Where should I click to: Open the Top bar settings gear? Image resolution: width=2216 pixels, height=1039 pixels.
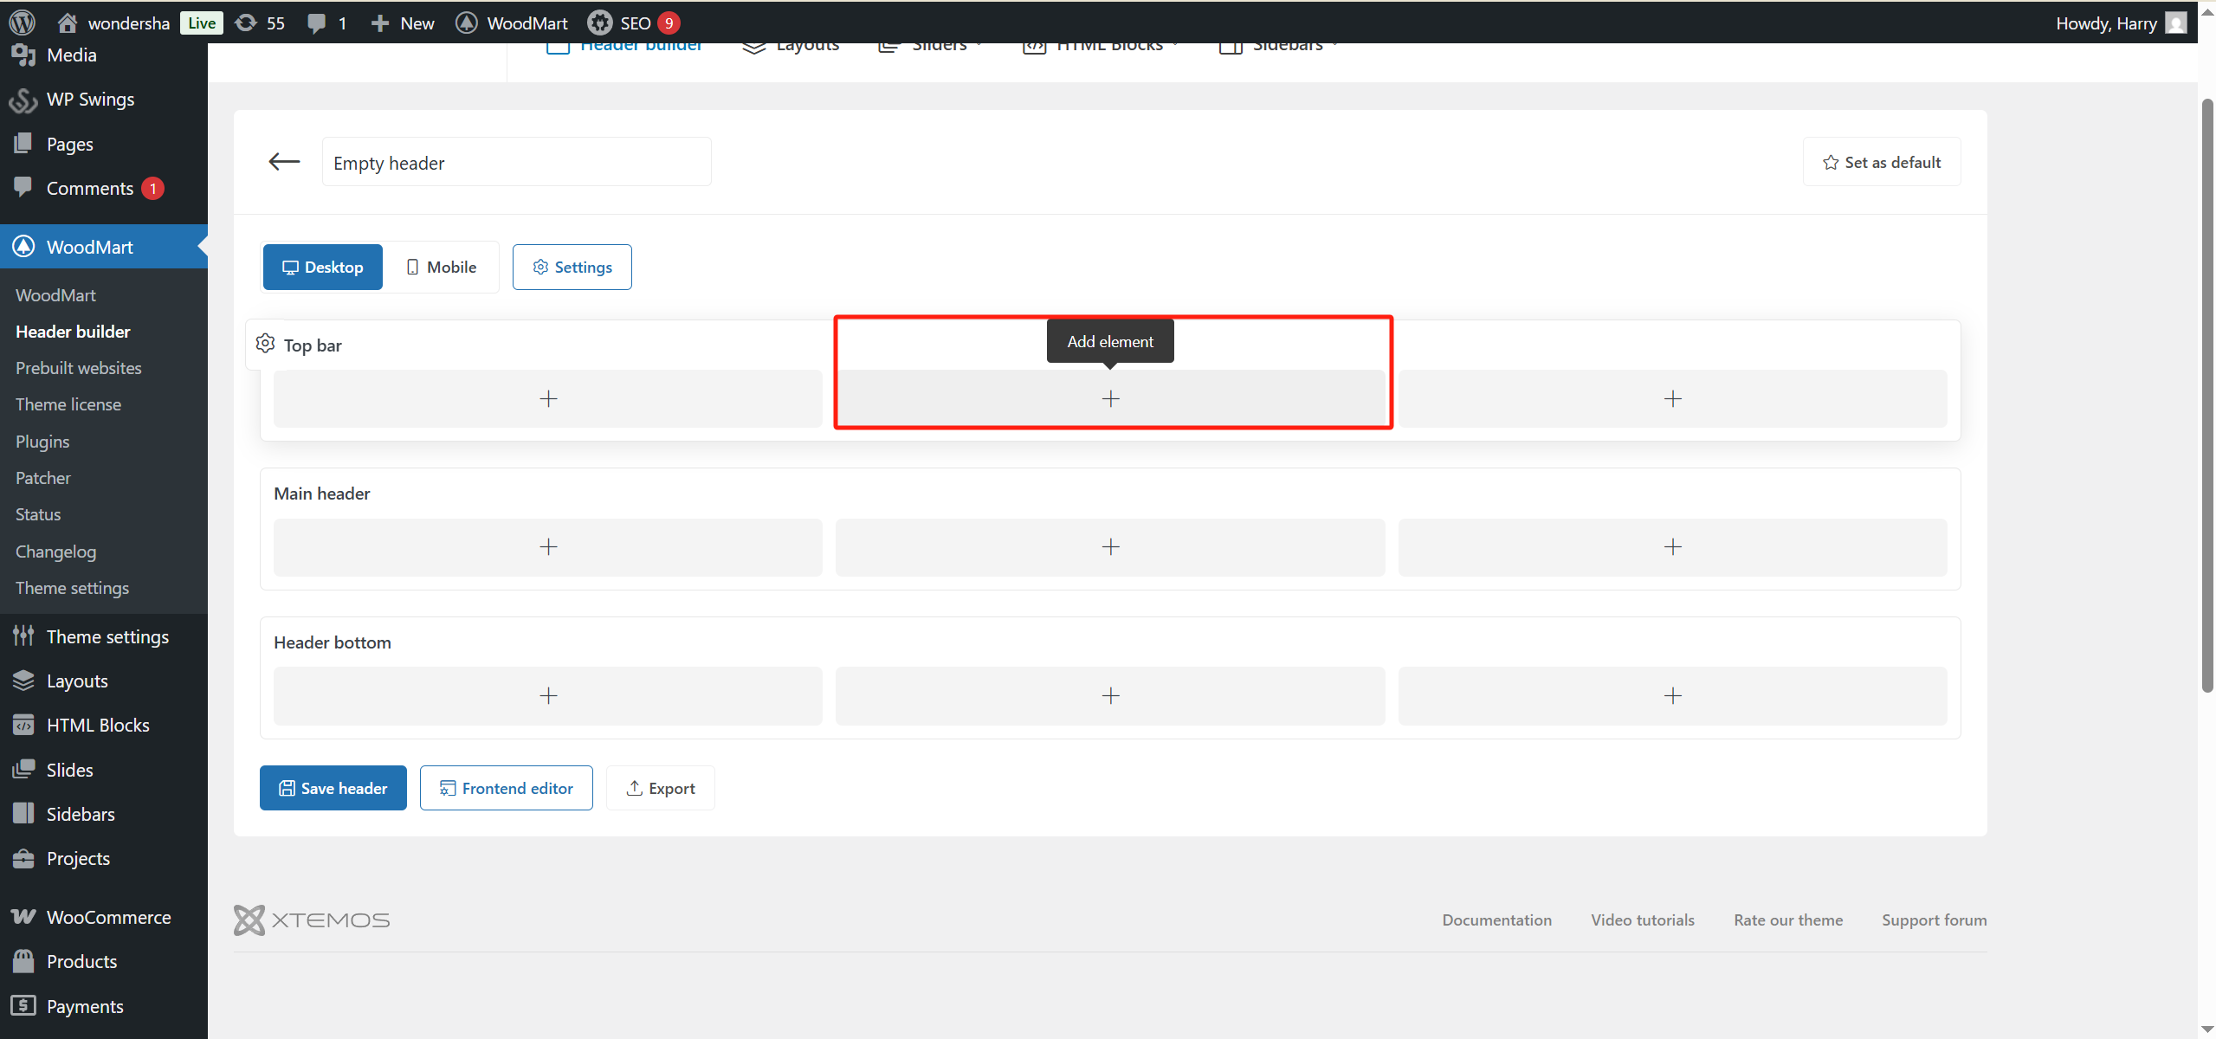click(265, 344)
